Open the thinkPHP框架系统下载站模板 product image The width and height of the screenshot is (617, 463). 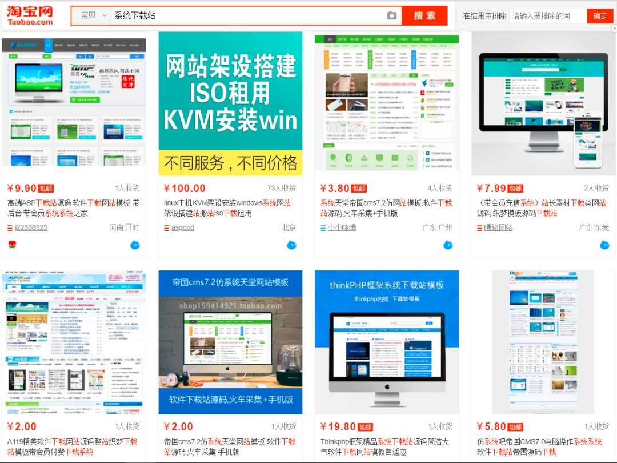pyautogui.click(x=387, y=342)
